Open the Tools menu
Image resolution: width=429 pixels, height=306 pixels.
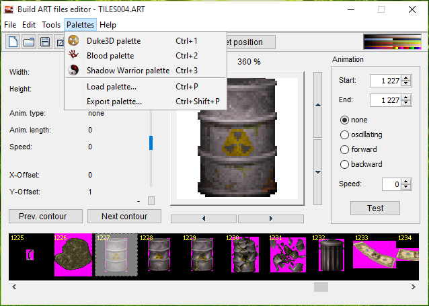(x=51, y=25)
